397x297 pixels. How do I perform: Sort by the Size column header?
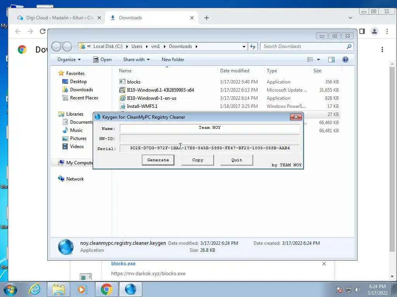point(317,71)
